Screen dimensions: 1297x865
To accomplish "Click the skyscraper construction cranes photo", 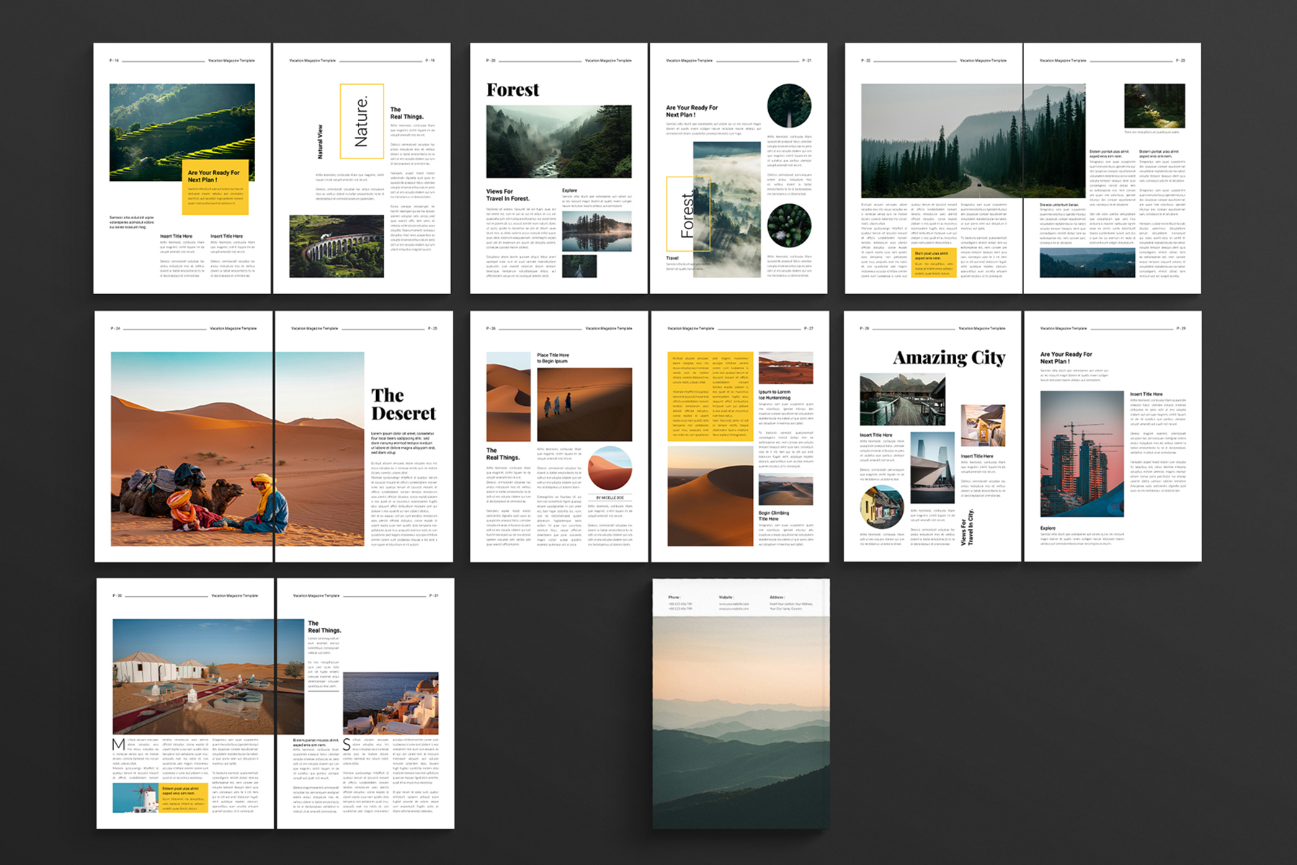I will pyautogui.click(x=1082, y=454).
